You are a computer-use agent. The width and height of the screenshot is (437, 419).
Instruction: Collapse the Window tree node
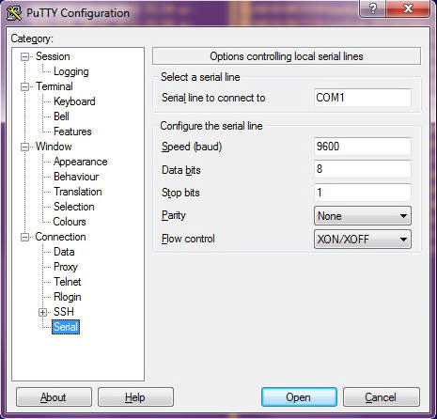pos(24,147)
